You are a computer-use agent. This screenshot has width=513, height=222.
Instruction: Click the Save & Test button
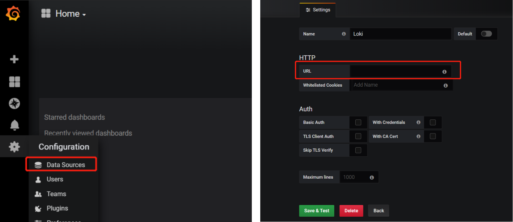click(x=317, y=211)
